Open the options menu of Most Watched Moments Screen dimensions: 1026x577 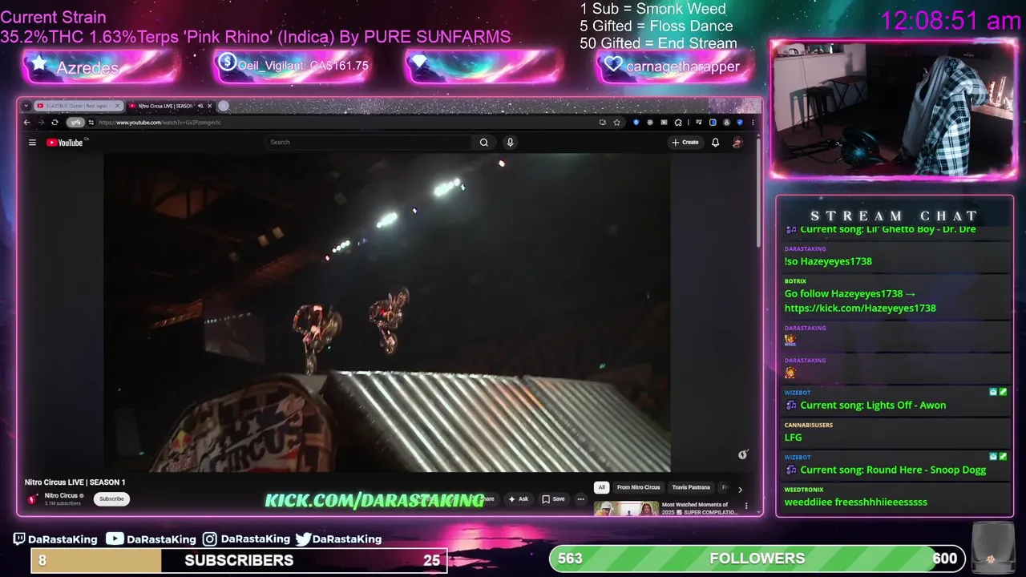(746, 506)
